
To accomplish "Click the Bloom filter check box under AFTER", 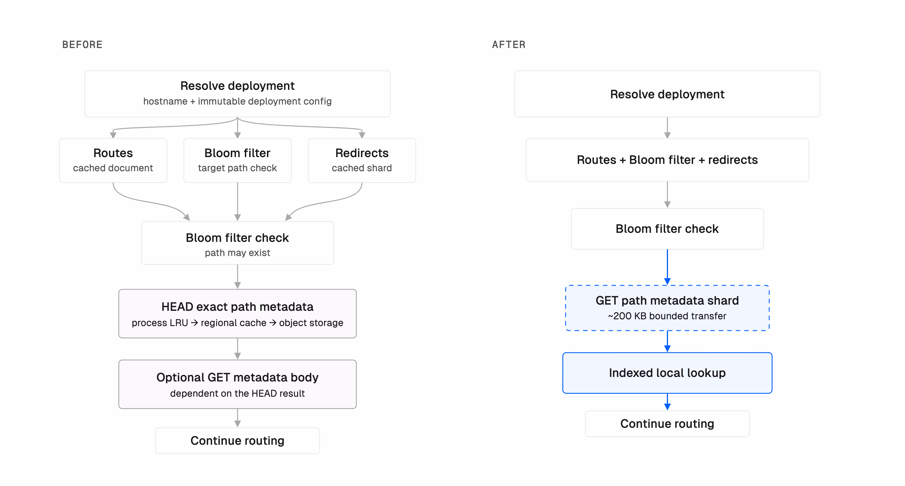I will (x=667, y=229).
